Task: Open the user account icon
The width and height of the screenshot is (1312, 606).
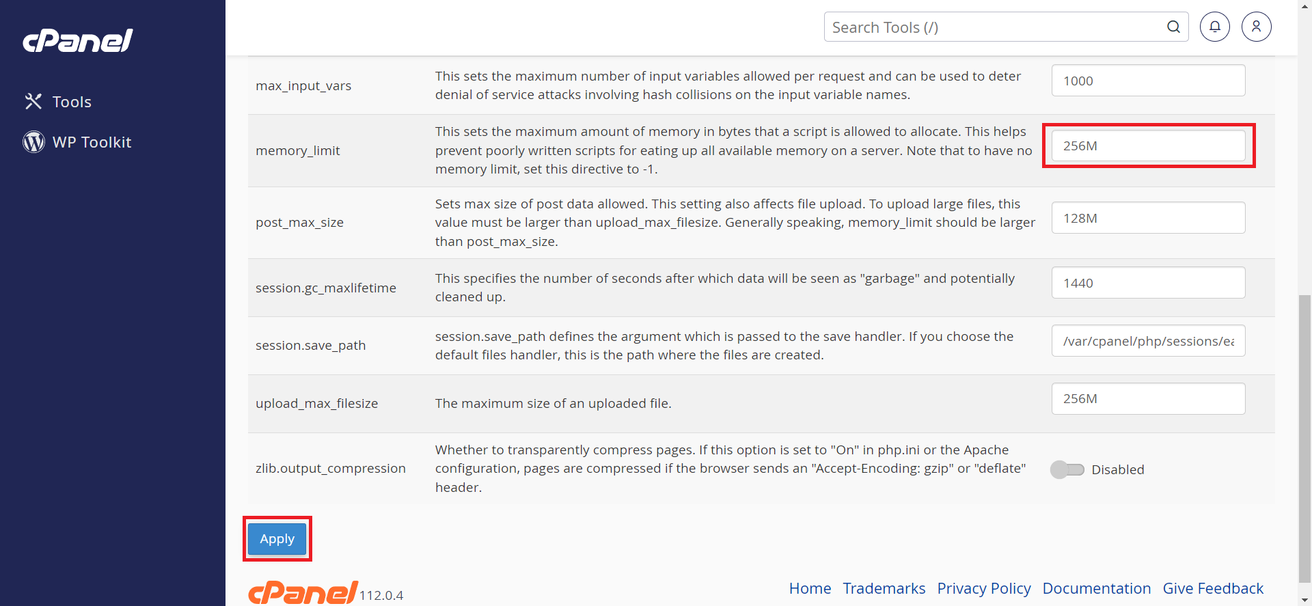Action: pyautogui.click(x=1257, y=27)
